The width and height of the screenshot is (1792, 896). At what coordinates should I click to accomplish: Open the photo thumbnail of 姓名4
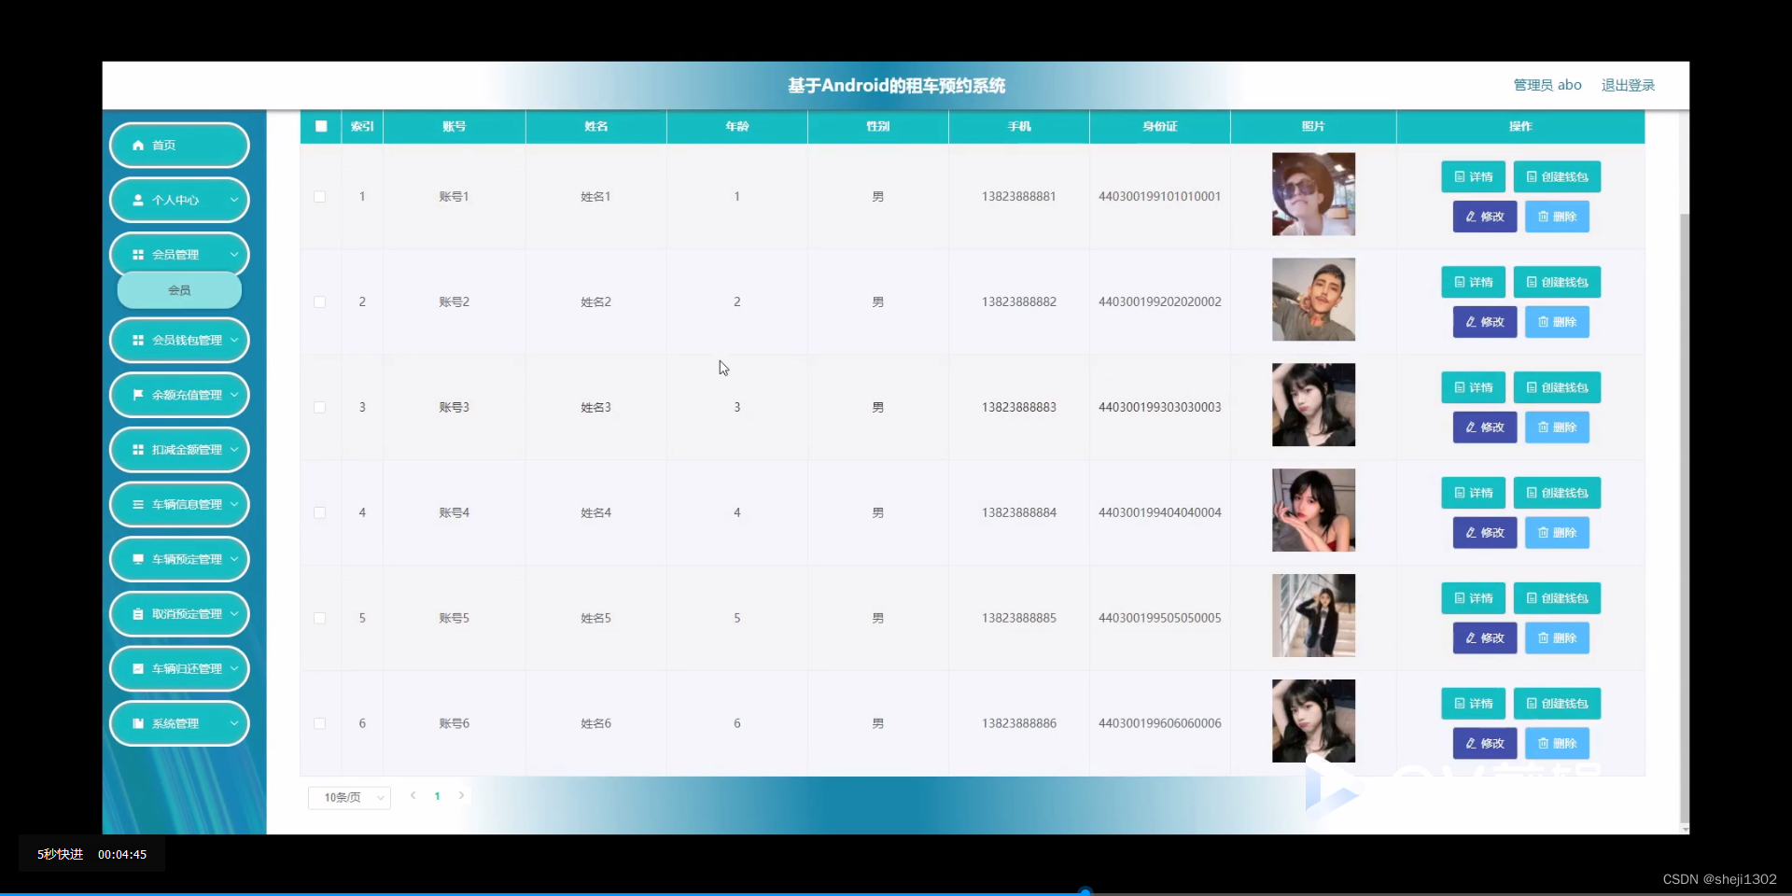1312,510
